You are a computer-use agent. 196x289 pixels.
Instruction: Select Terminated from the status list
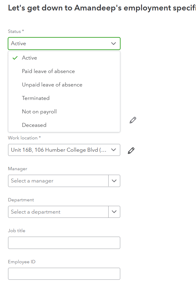tap(36, 98)
